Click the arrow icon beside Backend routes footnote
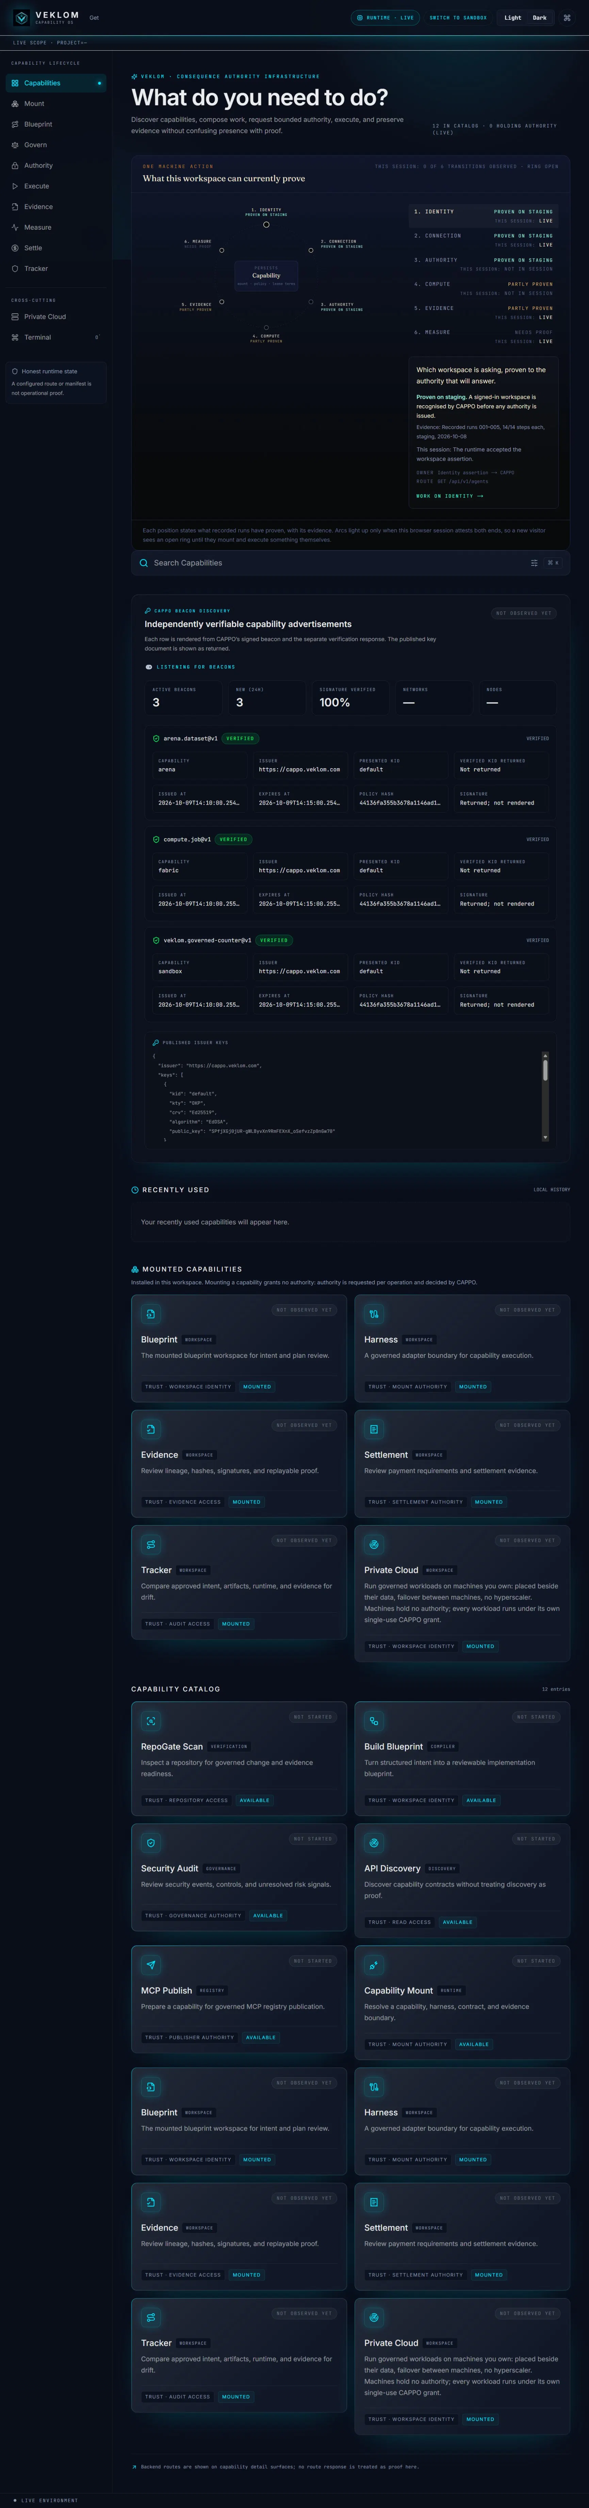589x2508 pixels. (x=134, y=2467)
